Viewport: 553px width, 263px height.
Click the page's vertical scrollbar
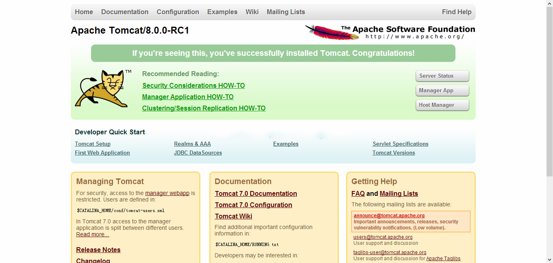[549, 93]
